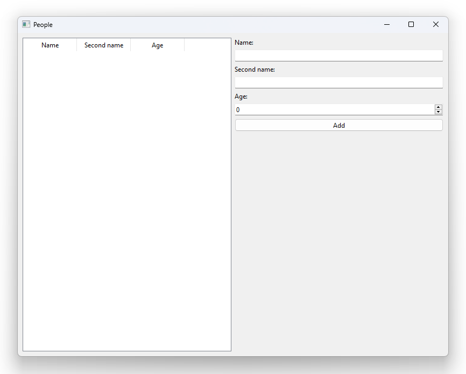
Task: Decrease Age with the down arrow
Action: (x=439, y=112)
